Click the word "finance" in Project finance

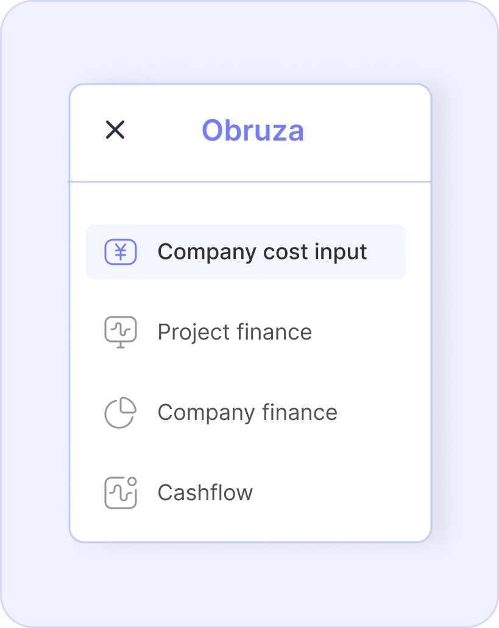point(274,332)
